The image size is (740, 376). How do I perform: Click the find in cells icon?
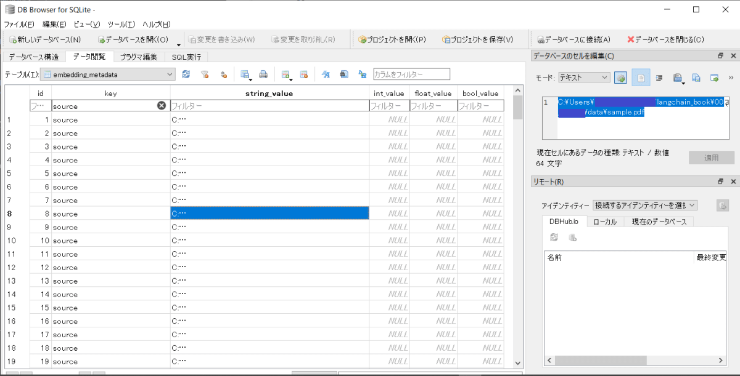(344, 74)
